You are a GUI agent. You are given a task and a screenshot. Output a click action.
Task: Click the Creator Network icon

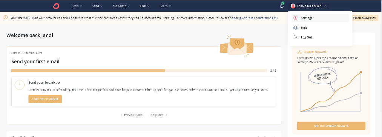tap(300, 52)
